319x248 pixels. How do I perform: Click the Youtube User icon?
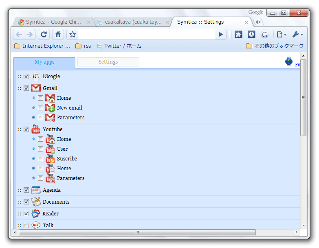click(x=50, y=149)
